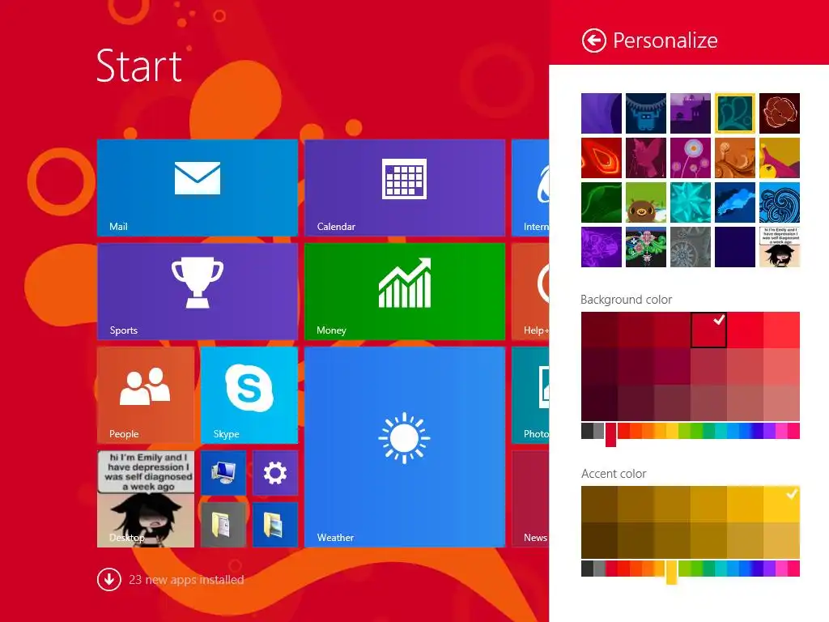Click the down-arrow Apps view button

pos(109,579)
